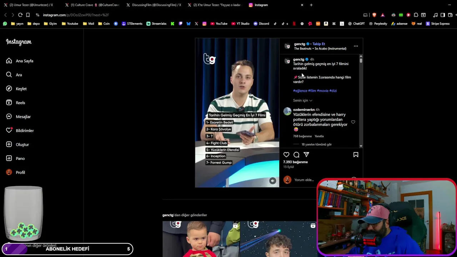This screenshot has width=457, height=257.
Task: Click the Instagram logo
Action: [x=19, y=42]
